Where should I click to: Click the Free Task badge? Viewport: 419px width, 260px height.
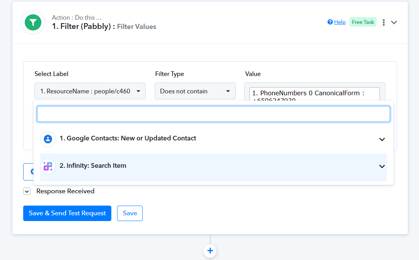tap(363, 22)
